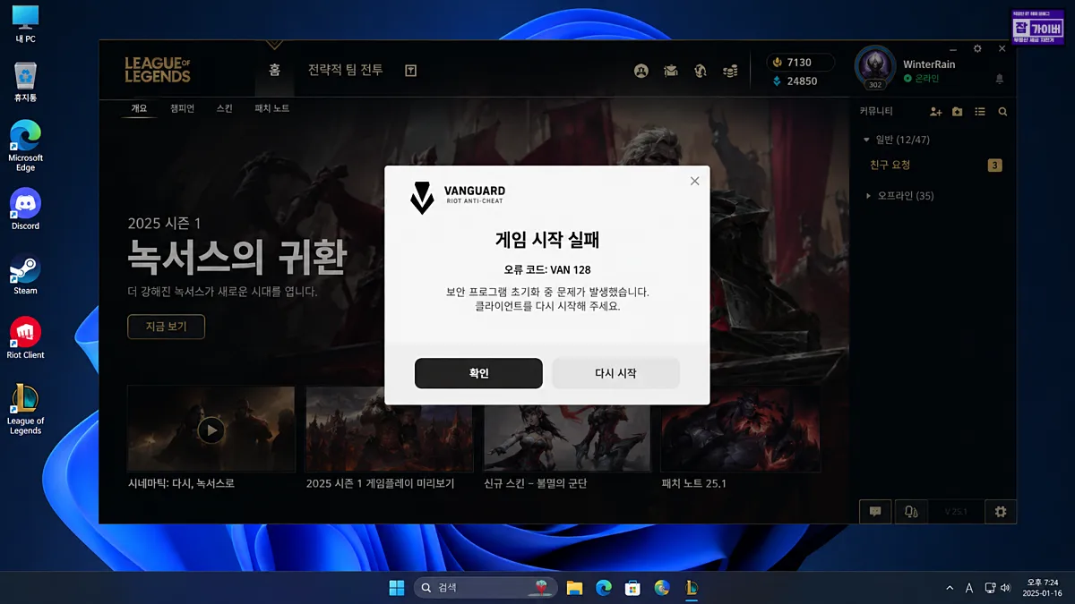Screen dimensions: 1075x604
Task: Click the League of Legends logo
Action: [158, 70]
